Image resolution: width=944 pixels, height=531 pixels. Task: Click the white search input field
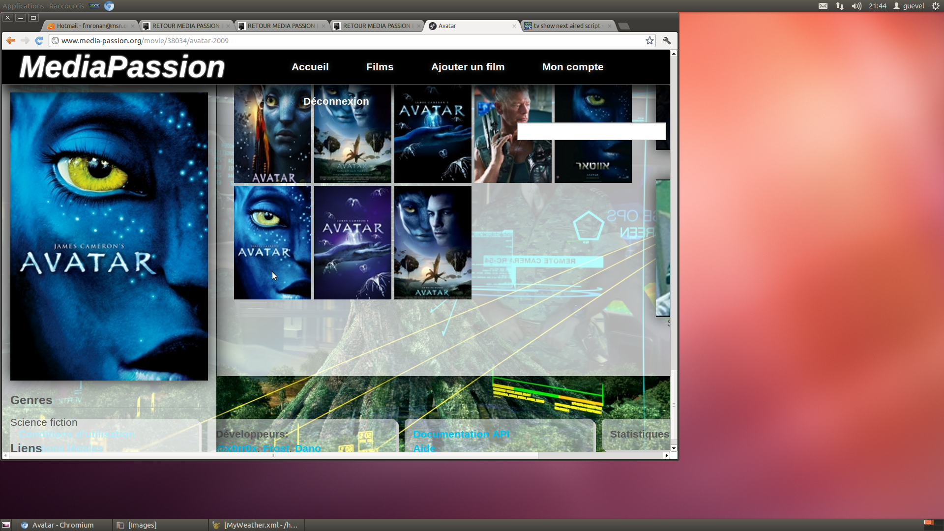coord(591,131)
